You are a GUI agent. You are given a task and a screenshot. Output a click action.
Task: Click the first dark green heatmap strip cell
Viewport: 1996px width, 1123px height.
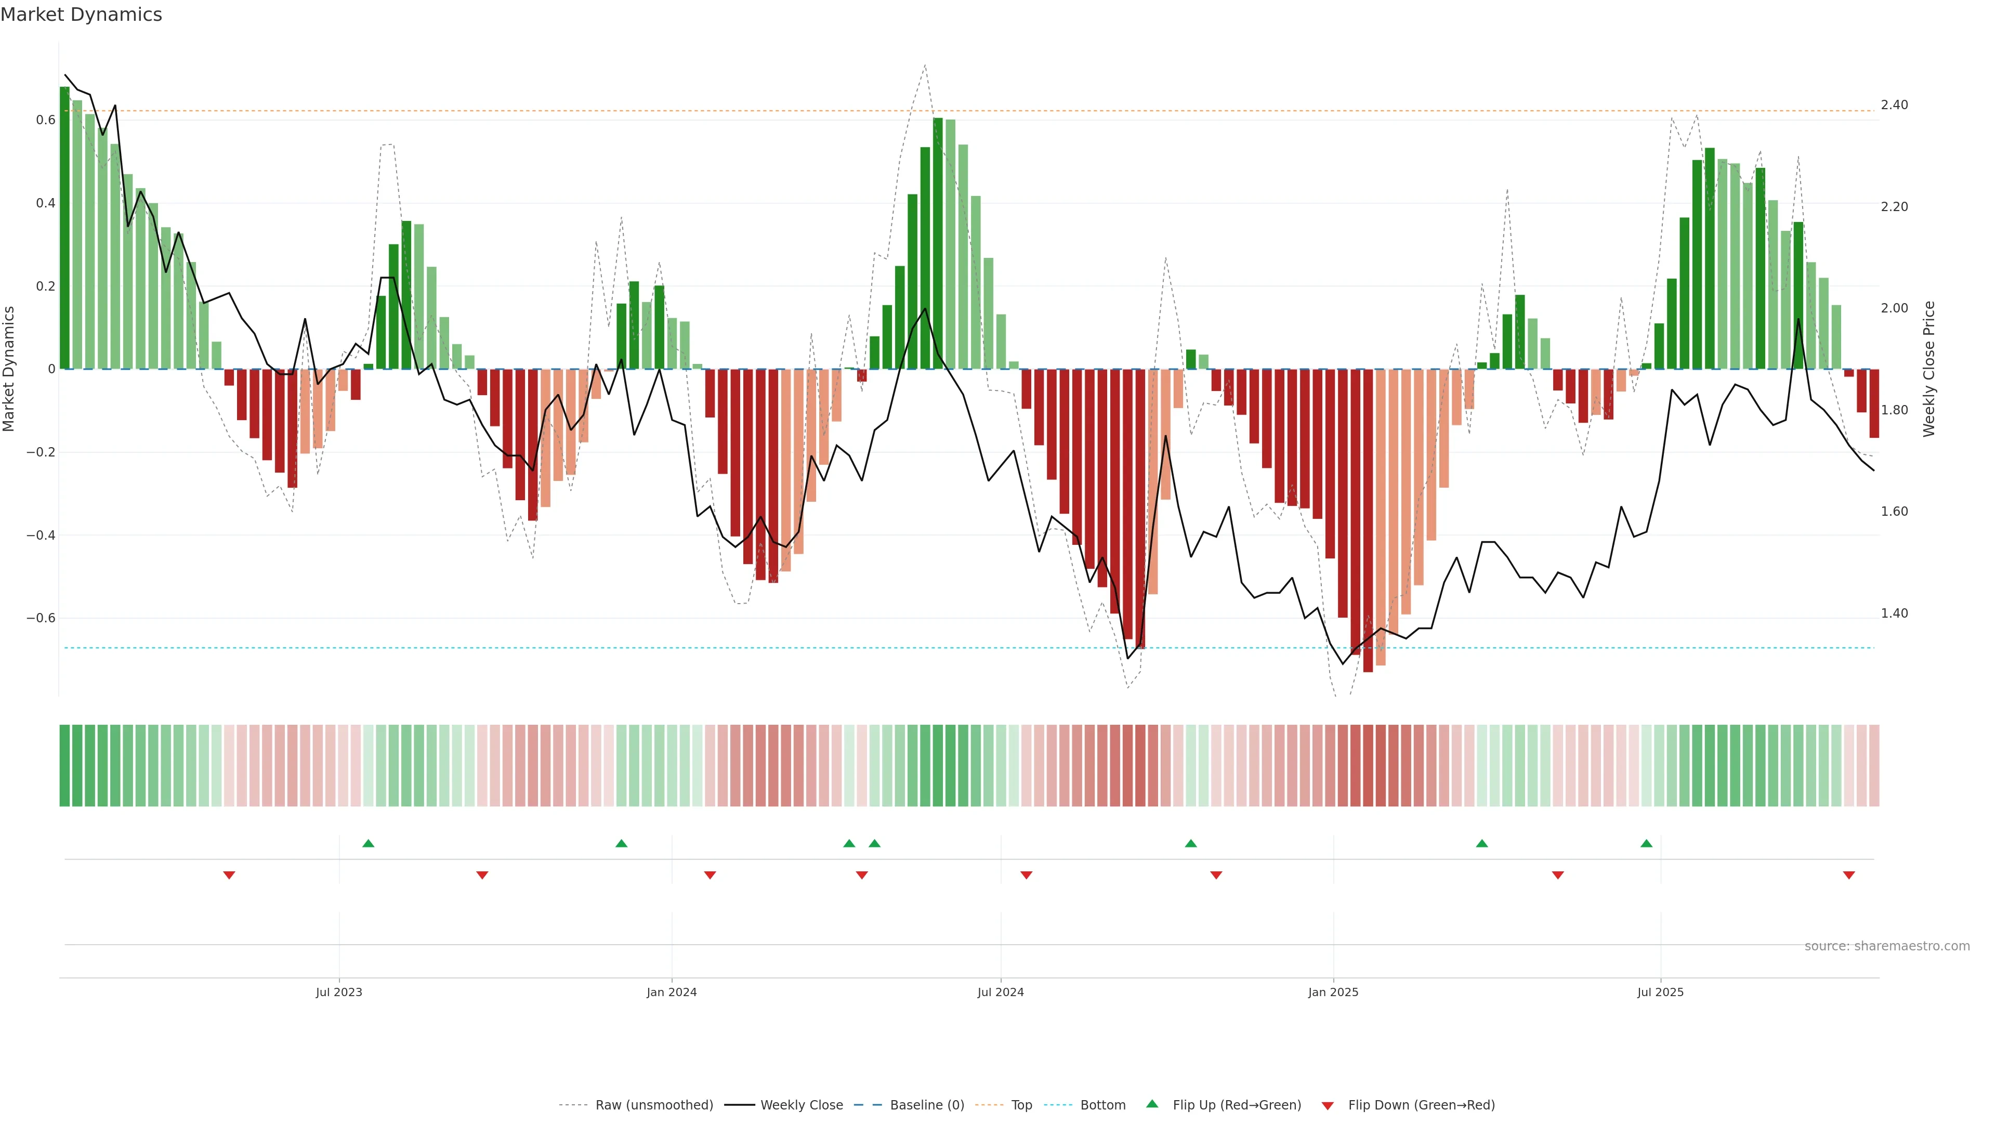coord(64,765)
